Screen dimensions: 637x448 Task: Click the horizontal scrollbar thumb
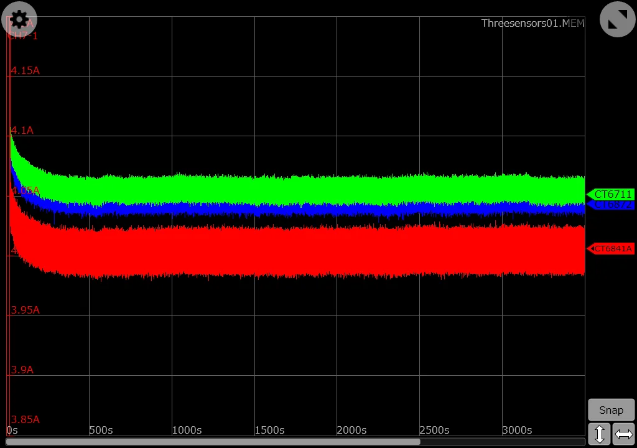point(212,442)
